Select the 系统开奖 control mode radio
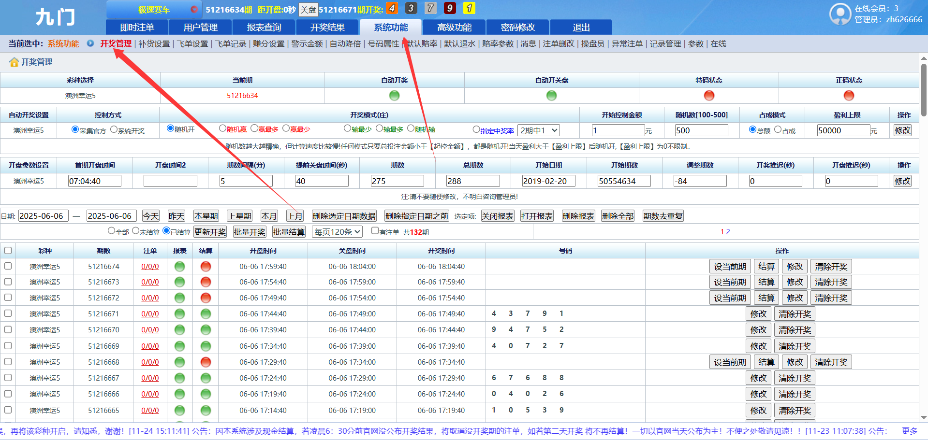The width and height of the screenshot is (928, 441). point(114,129)
